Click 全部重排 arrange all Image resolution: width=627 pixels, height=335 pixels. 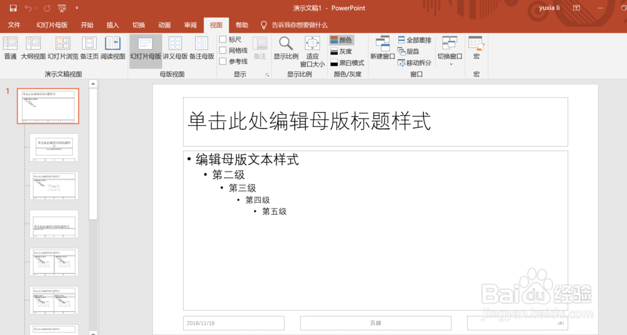414,40
